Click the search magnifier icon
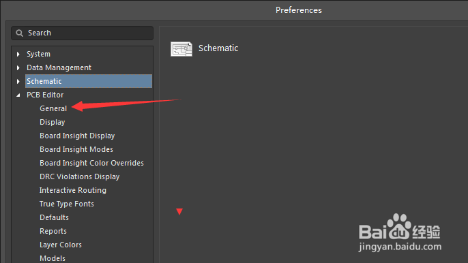Image resolution: width=468 pixels, height=263 pixels. (19, 33)
